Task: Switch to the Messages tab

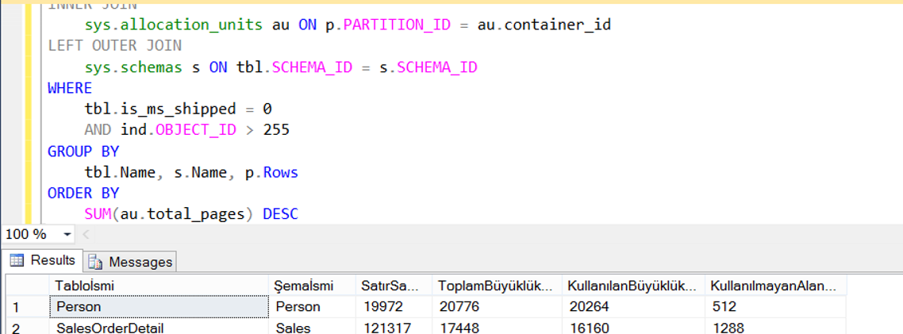Action: [131, 262]
